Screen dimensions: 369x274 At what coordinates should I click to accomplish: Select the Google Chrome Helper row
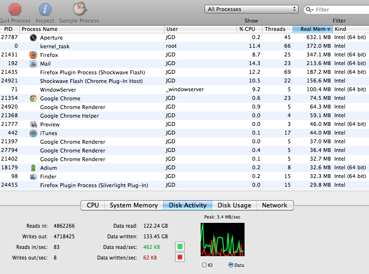(x=184, y=116)
